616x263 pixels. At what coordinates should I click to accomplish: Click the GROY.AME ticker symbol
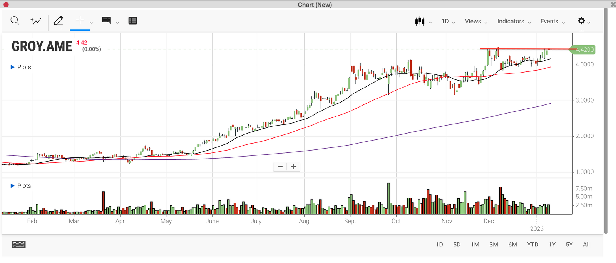point(42,46)
